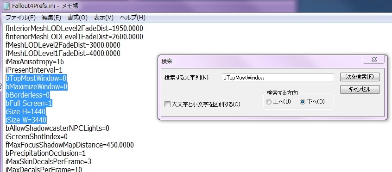Click line fMaxFocusShadowMapDistance=450.0000

point(70,145)
